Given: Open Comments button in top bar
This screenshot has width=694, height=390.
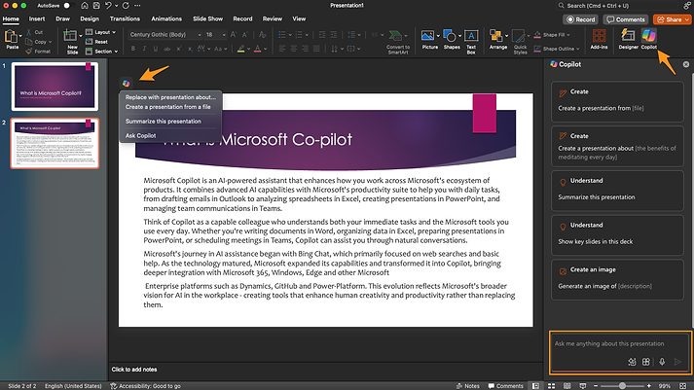Looking at the screenshot, I should [x=626, y=19].
